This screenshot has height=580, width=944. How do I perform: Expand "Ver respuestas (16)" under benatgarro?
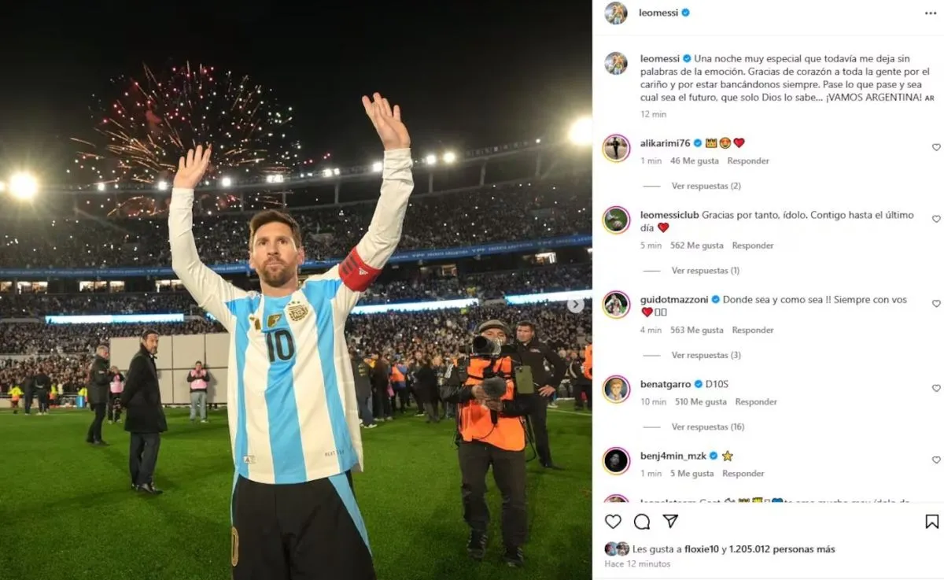708,427
